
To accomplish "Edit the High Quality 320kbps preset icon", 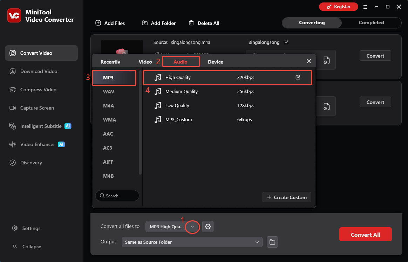I will [298, 77].
